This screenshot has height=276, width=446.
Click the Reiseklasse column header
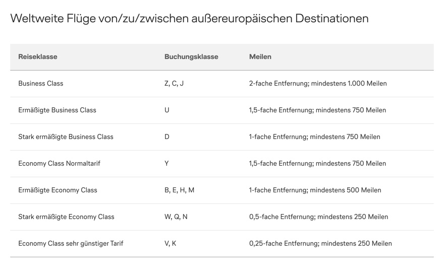38,57
